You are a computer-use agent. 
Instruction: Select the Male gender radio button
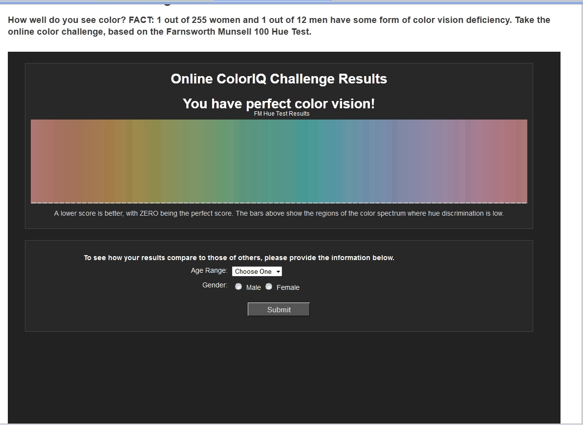pyautogui.click(x=238, y=286)
